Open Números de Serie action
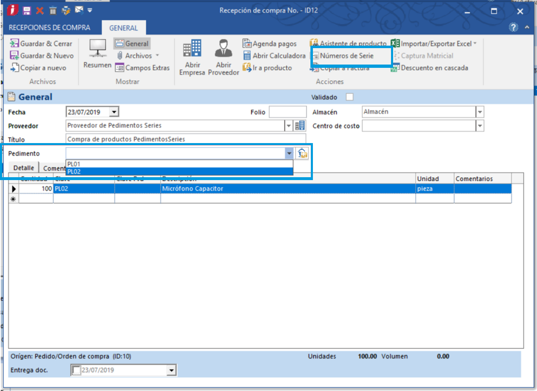This screenshot has height=391, width=537. [346, 56]
